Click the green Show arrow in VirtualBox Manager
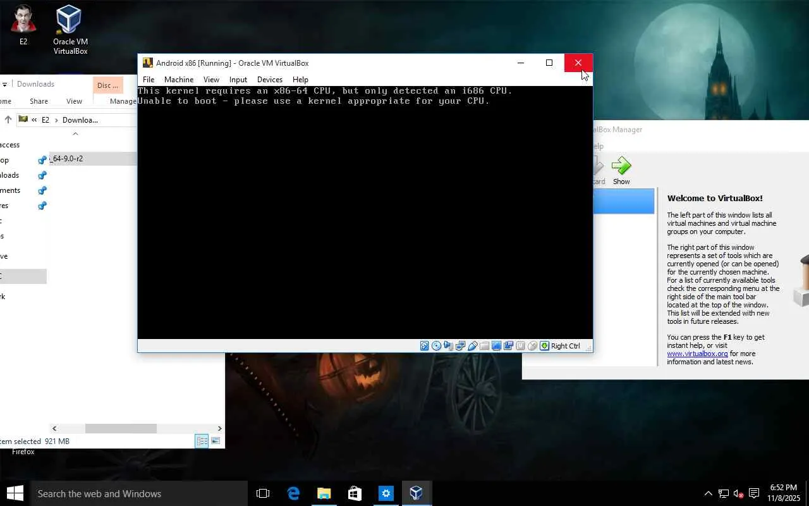The image size is (809, 506). pos(621,166)
